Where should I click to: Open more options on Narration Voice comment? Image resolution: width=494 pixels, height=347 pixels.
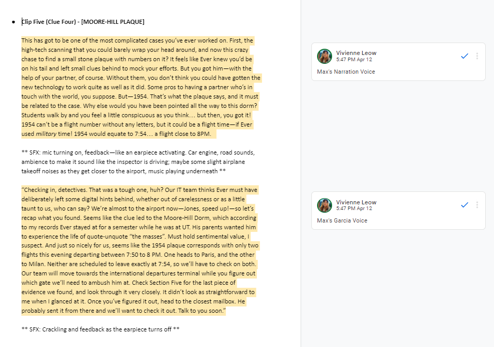point(477,56)
